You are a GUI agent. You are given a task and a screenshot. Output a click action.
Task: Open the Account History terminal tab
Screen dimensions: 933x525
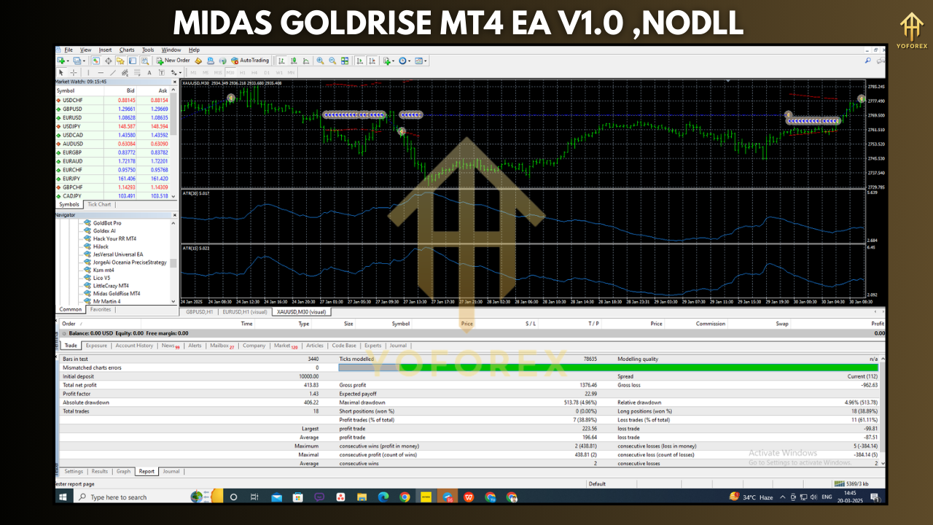point(135,346)
